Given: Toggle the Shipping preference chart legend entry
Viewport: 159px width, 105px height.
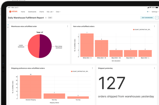Looking at the screenshot, I should click(x=80, y=71).
